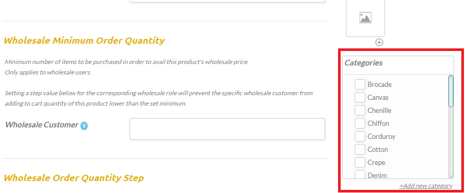Click the Wholesale Customer minimum quantity field
Viewport: 465px width, 193px height.
pos(227,129)
